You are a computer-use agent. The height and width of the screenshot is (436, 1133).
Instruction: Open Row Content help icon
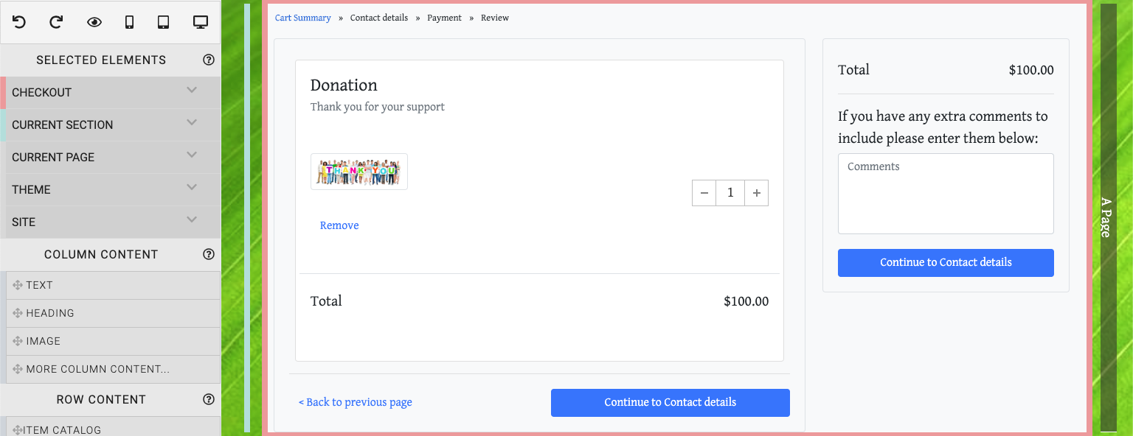click(209, 399)
